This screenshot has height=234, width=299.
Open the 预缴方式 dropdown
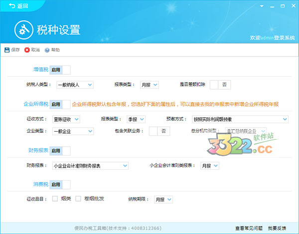tap(240, 119)
